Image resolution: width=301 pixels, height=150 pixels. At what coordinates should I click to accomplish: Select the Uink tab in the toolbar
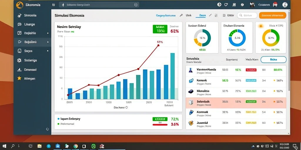pyautogui.click(x=189, y=15)
